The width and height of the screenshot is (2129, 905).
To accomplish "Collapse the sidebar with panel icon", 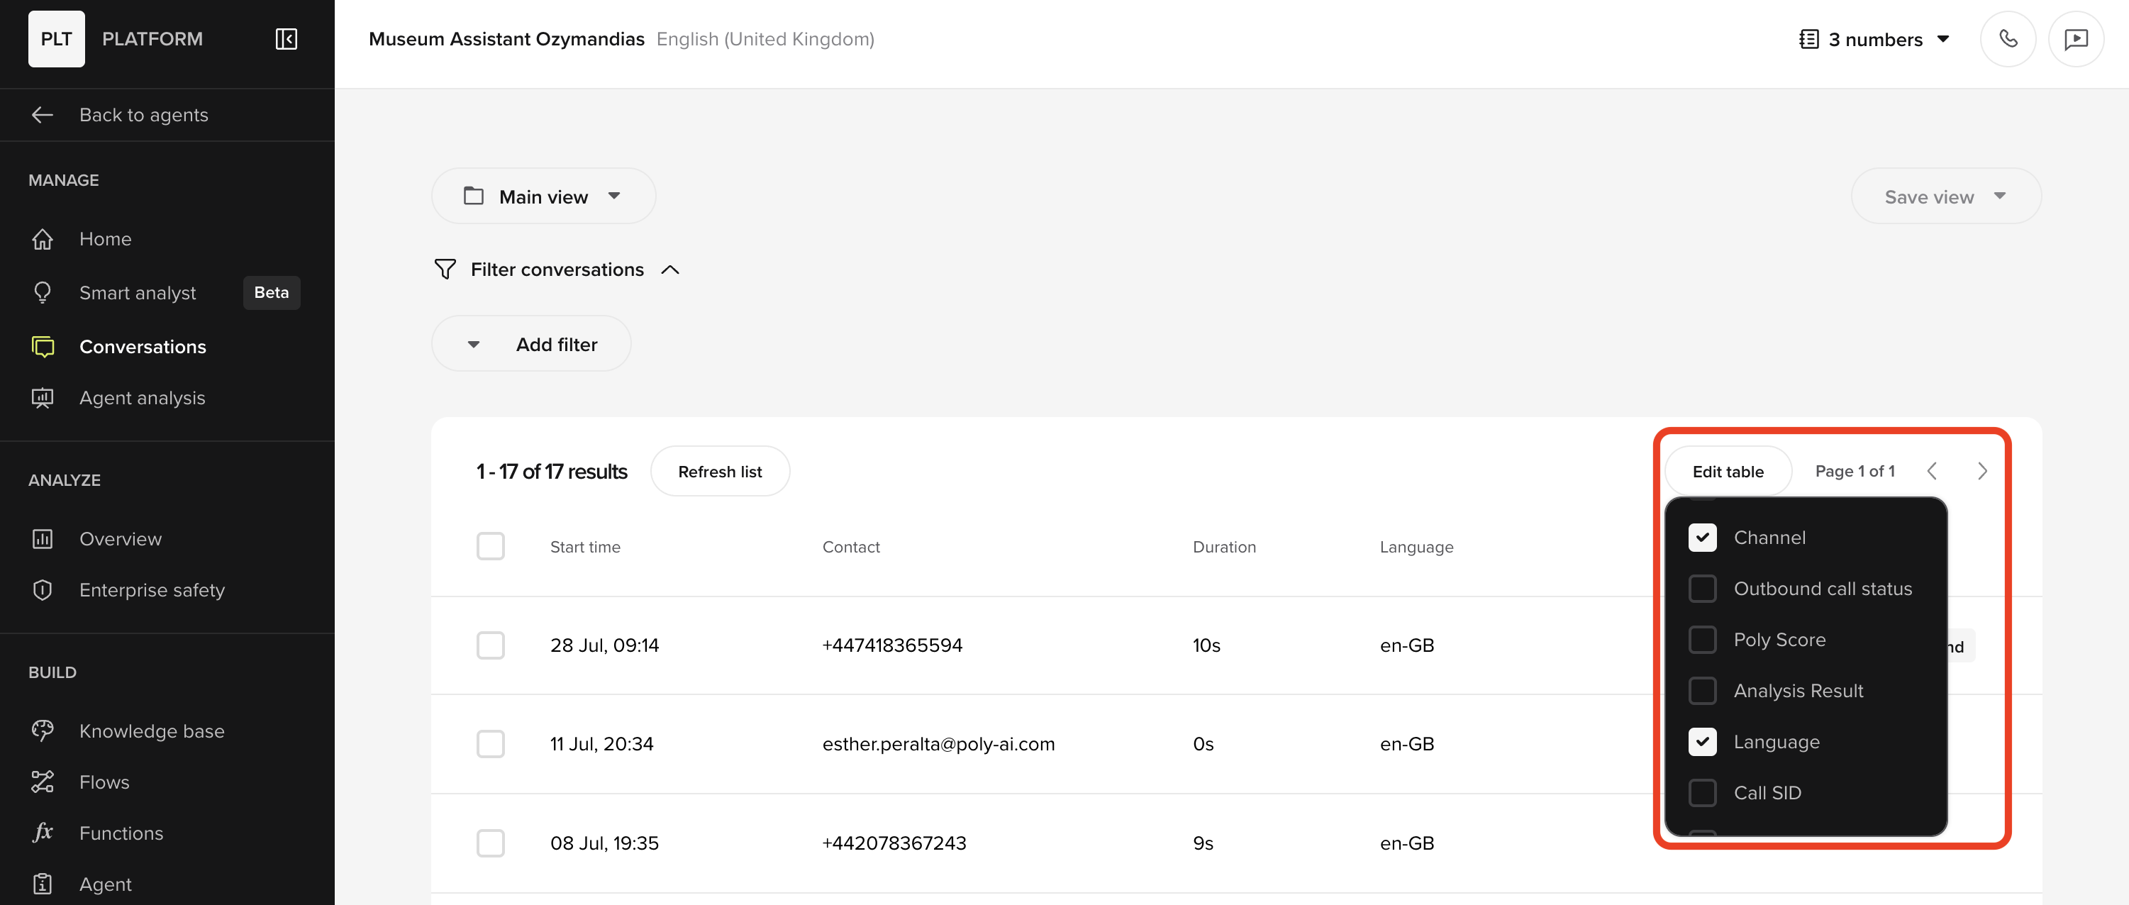I will pyautogui.click(x=286, y=39).
